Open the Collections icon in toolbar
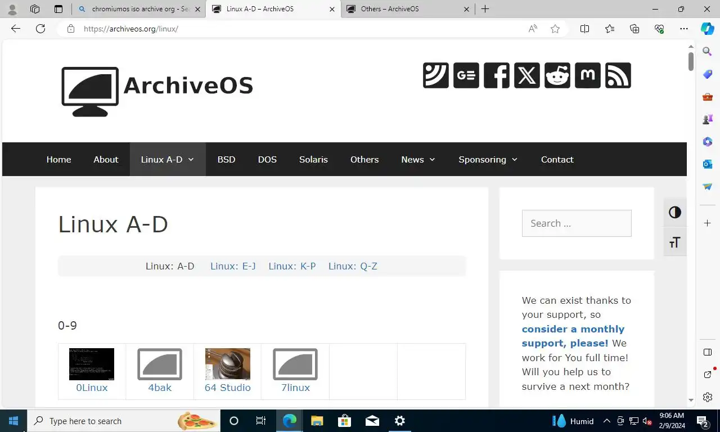Viewport: 720px width, 432px height. pos(634,29)
